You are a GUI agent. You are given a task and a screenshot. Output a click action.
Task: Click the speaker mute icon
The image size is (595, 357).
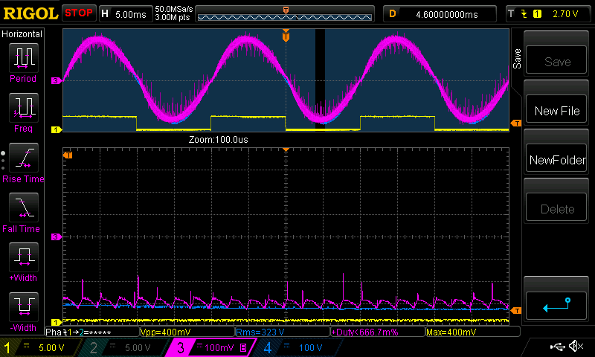click(x=575, y=347)
